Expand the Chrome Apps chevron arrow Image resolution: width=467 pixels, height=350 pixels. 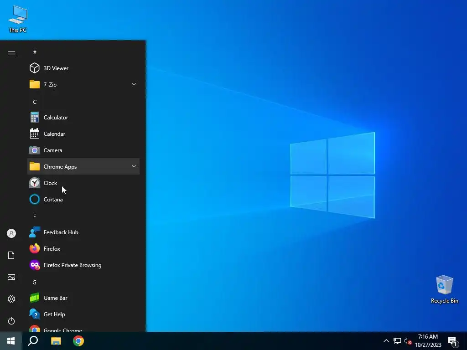(134, 166)
